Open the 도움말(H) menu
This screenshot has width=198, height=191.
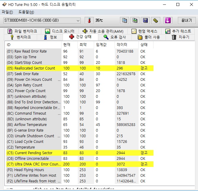pos(26,12)
